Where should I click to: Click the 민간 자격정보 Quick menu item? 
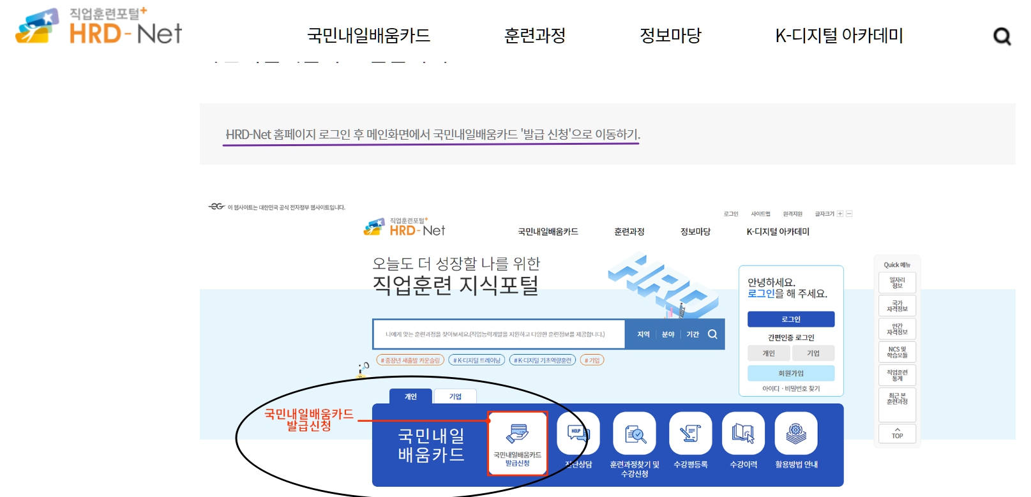tap(898, 329)
